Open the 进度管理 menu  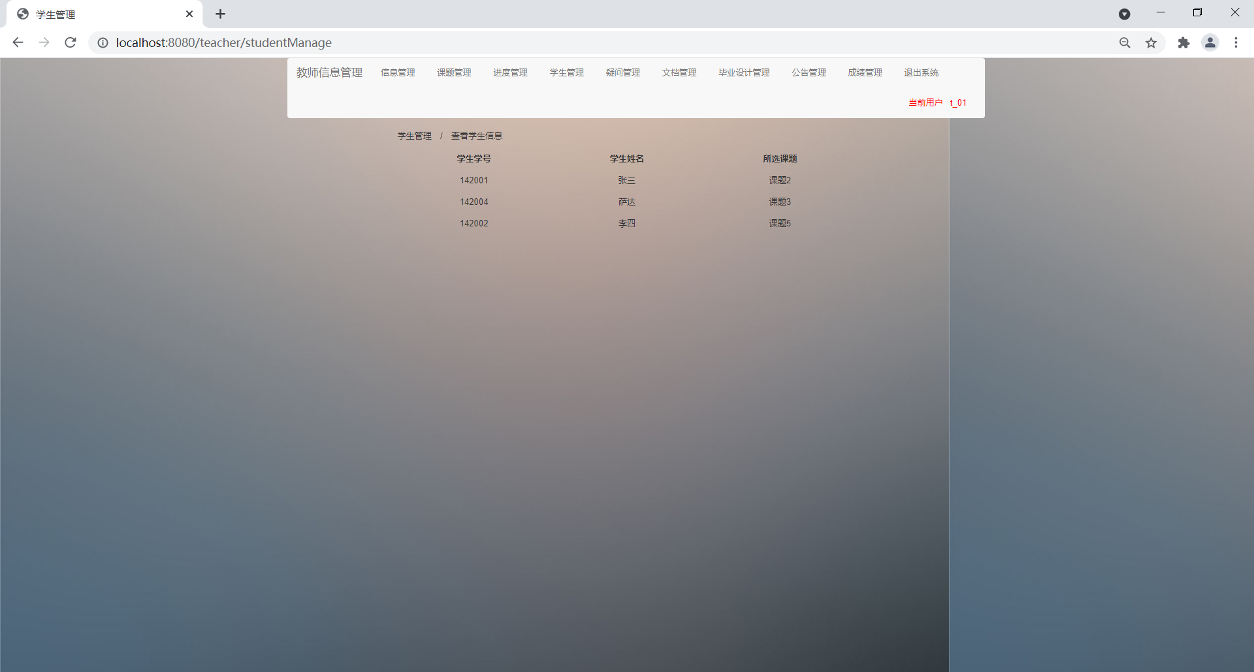tap(510, 72)
